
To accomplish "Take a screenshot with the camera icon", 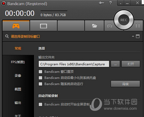I will [109, 26].
